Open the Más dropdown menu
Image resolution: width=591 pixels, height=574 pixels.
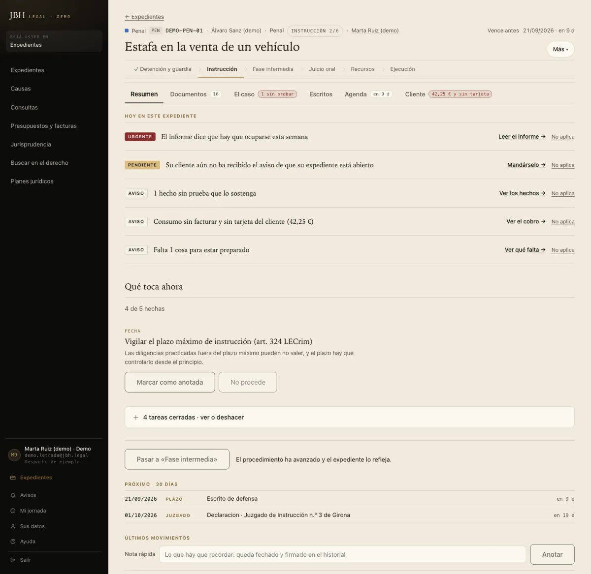tap(560, 49)
